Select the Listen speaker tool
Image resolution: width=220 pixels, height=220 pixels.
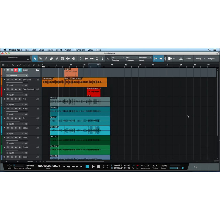click(x=73, y=59)
